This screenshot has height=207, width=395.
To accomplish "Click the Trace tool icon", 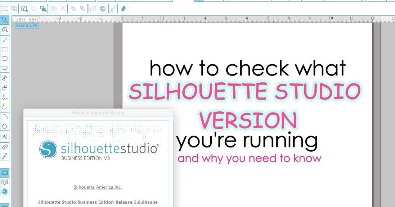I will 113,9.
